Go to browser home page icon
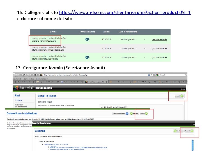 [x=35, y=75]
